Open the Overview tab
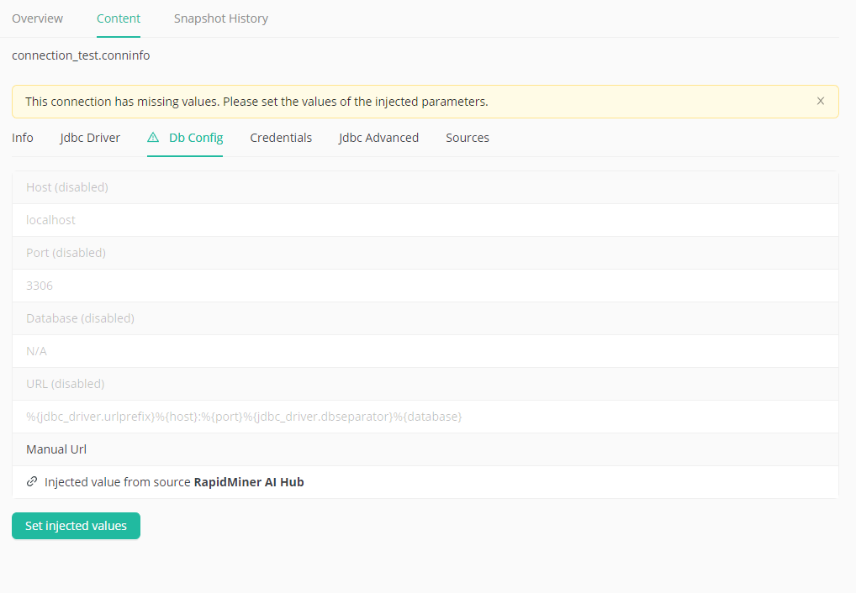 pos(38,18)
